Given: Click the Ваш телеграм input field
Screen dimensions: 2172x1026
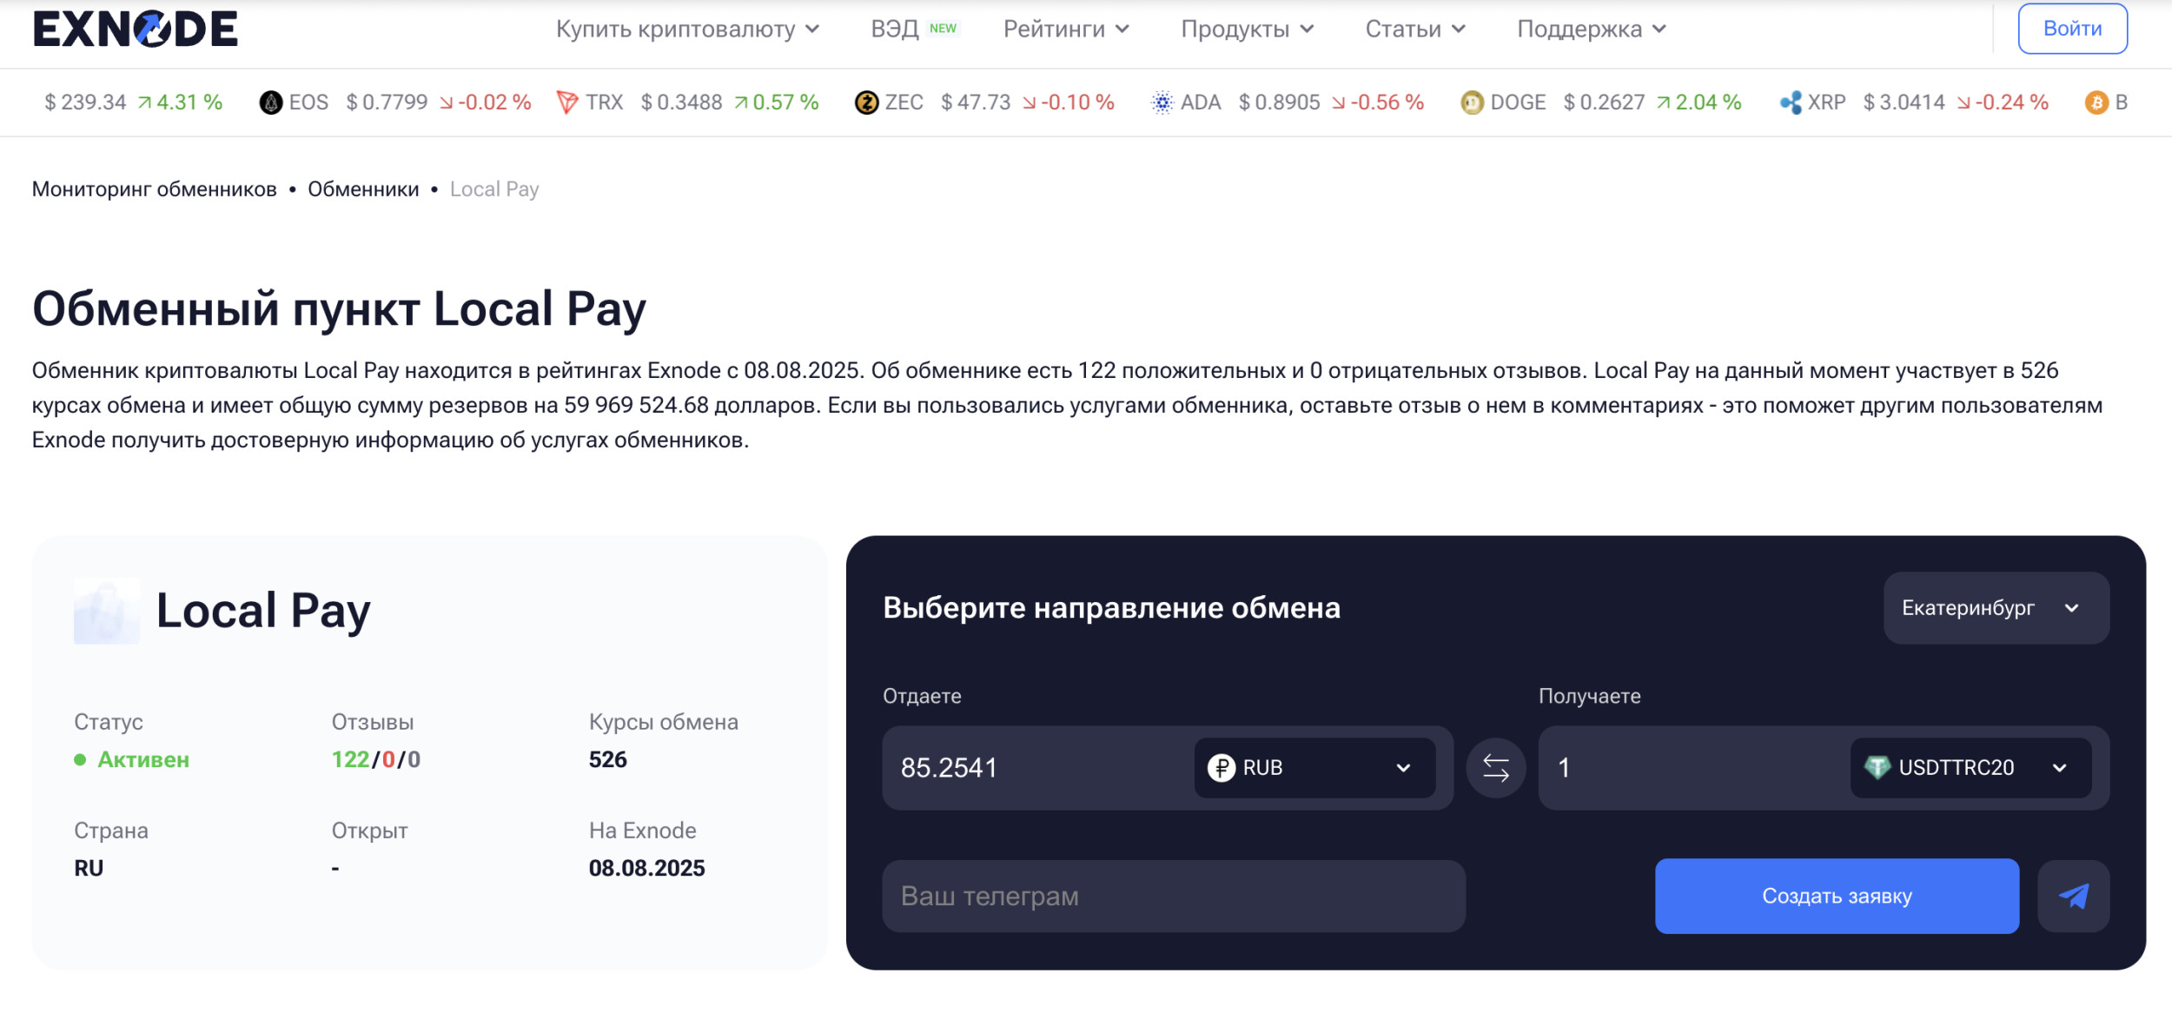Looking at the screenshot, I should click(x=1173, y=896).
